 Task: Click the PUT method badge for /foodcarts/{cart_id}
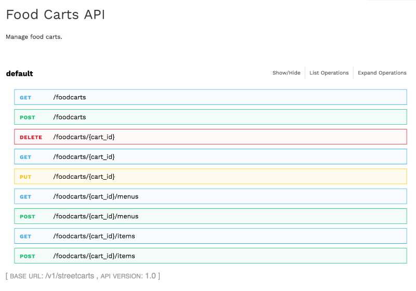coord(25,177)
